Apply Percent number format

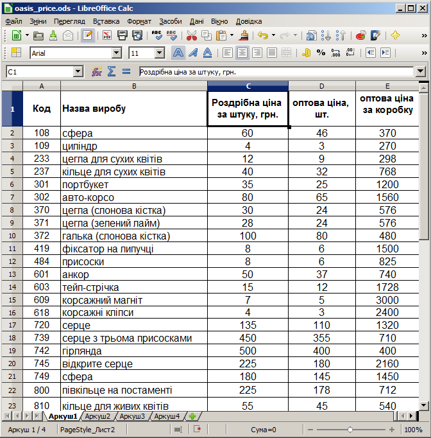(x=321, y=53)
